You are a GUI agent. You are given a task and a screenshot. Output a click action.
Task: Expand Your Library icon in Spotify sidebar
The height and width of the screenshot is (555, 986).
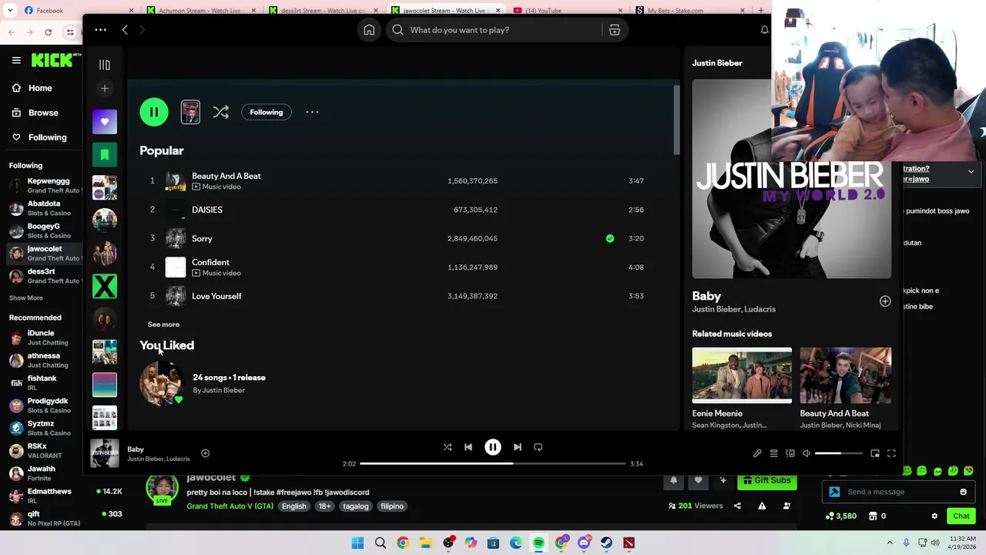pyautogui.click(x=105, y=65)
